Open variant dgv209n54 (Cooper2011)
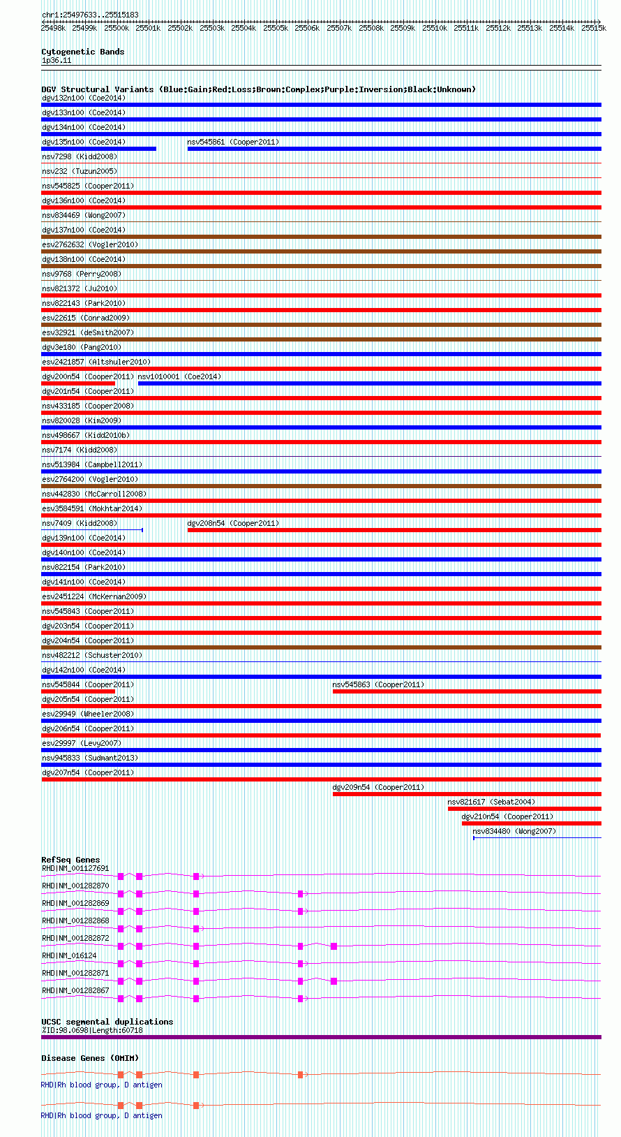 [x=378, y=787]
